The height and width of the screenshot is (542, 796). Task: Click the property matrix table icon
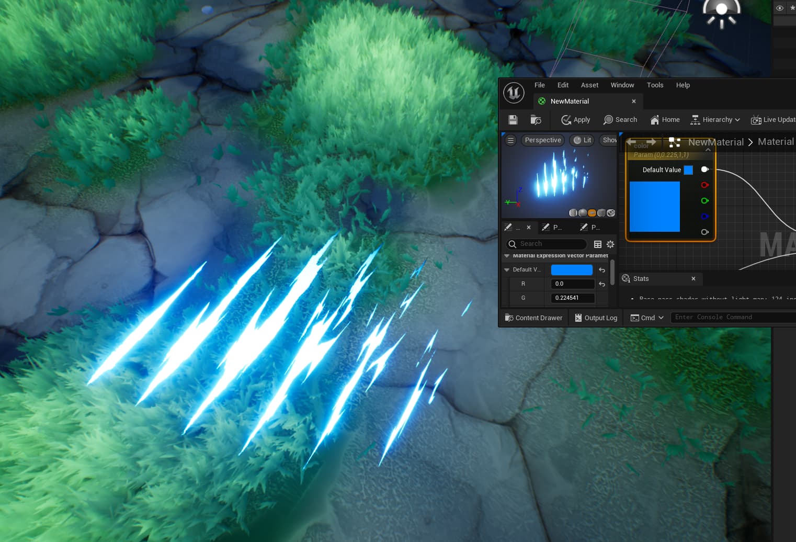(598, 244)
